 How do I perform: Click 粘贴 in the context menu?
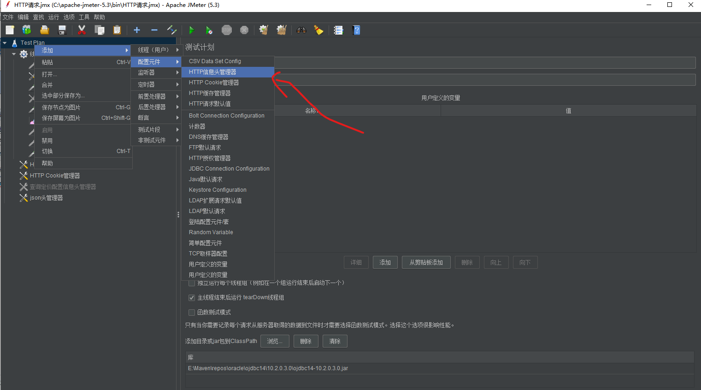click(x=83, y=62)
